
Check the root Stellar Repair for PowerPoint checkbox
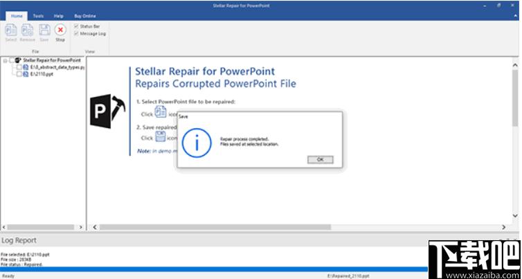pos(12,61)
